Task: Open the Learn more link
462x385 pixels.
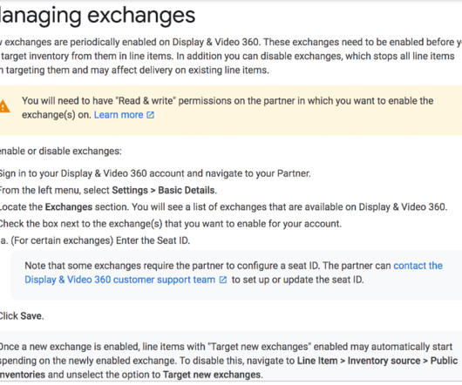Action: click(119, 115)
